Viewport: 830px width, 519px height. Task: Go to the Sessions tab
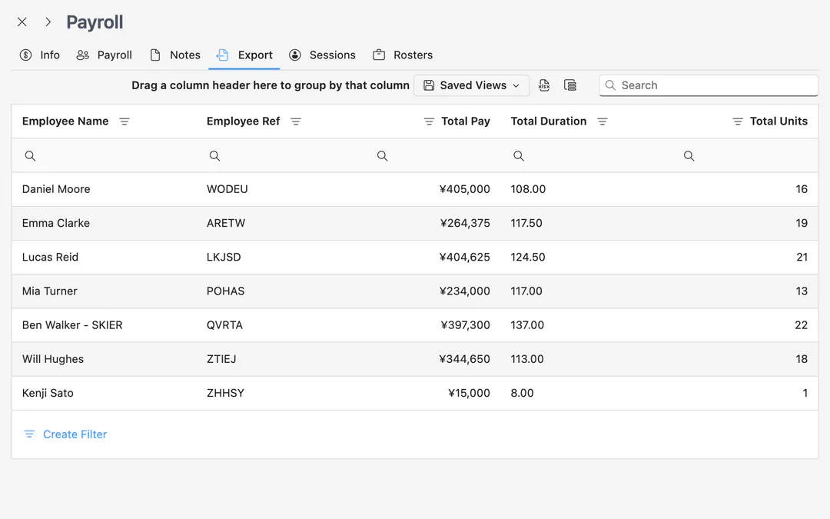322,55
